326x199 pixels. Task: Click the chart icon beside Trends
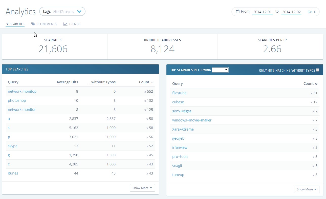[65, 24]
